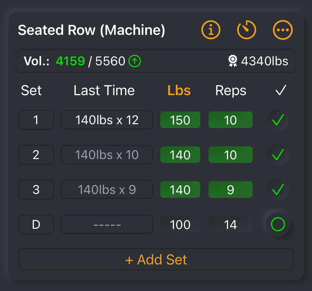Viewport: 312px width, 291px height.
Task: Add a new set
Action: click(156, 259)
